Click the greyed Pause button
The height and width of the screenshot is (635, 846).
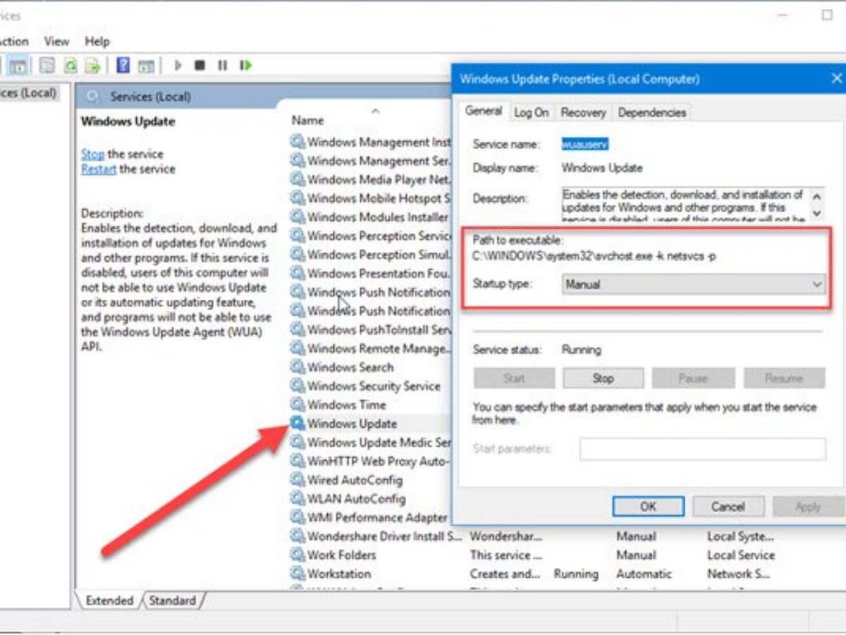tap(693, 378)
